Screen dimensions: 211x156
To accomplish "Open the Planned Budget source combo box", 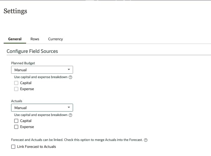I will (x=42, y=70).
